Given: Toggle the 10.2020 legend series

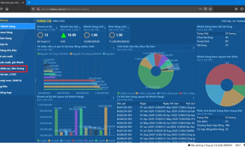Looking at the screenshot, I should (x=54, y=141).
